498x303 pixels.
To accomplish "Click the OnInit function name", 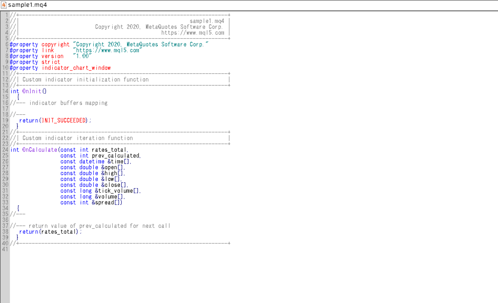I will (32, 91).
